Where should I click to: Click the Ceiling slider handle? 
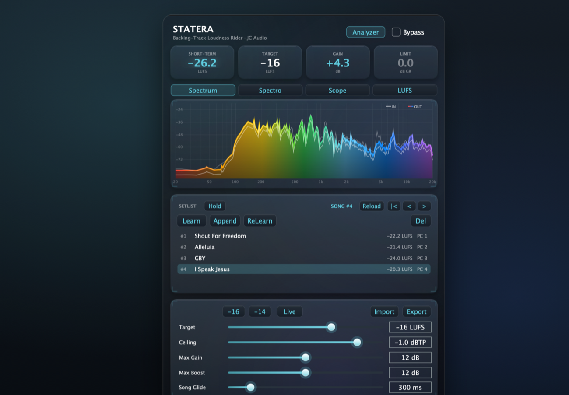pyautogui.click(x=357, y=342)
